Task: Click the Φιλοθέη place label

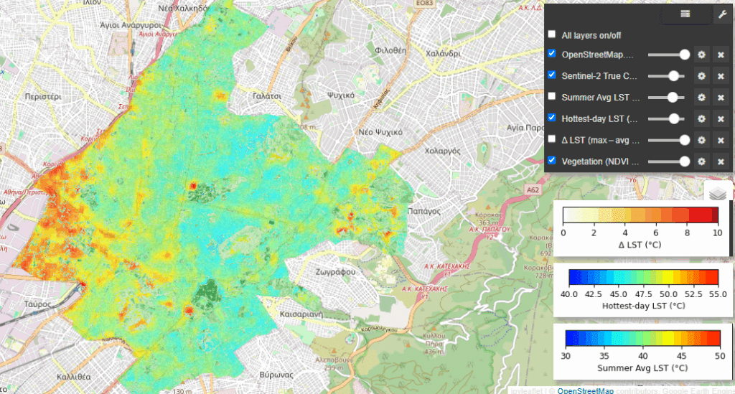Action: click(x=390, y=50)
